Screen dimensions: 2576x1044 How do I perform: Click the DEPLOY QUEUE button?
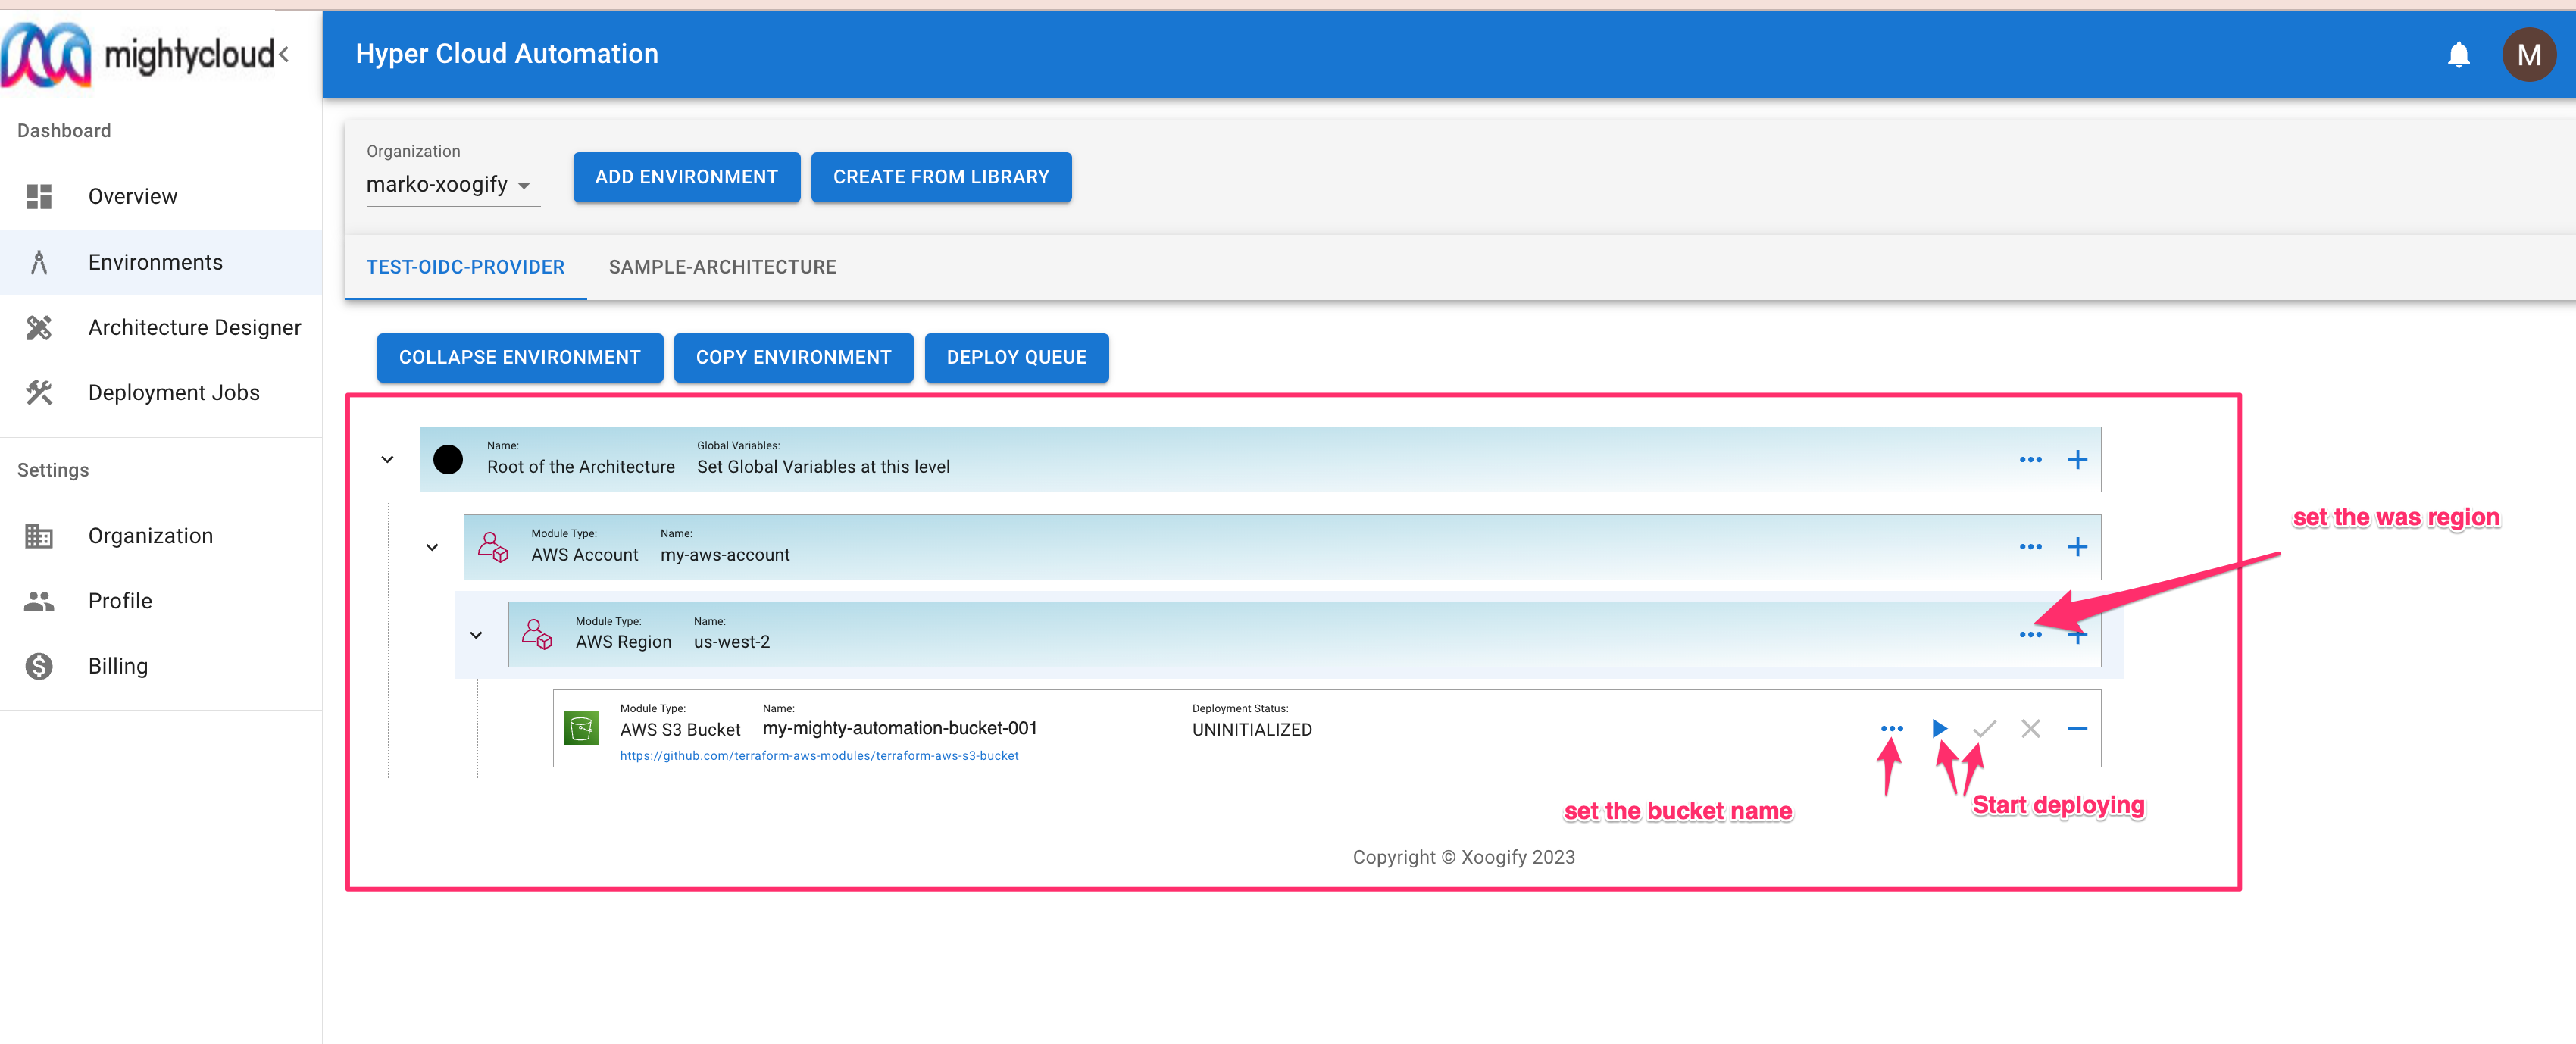[1016, 357]
